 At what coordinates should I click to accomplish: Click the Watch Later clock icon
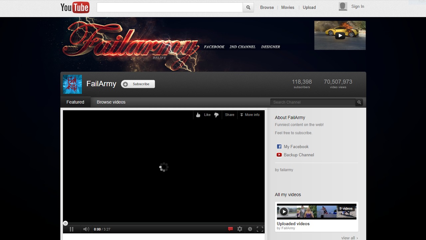250,229
